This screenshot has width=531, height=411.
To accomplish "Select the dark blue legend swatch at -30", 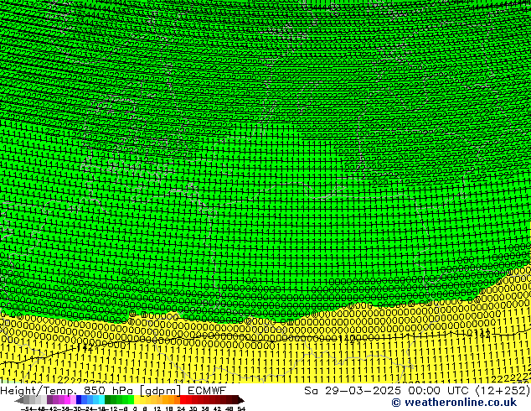I will 79,400.
